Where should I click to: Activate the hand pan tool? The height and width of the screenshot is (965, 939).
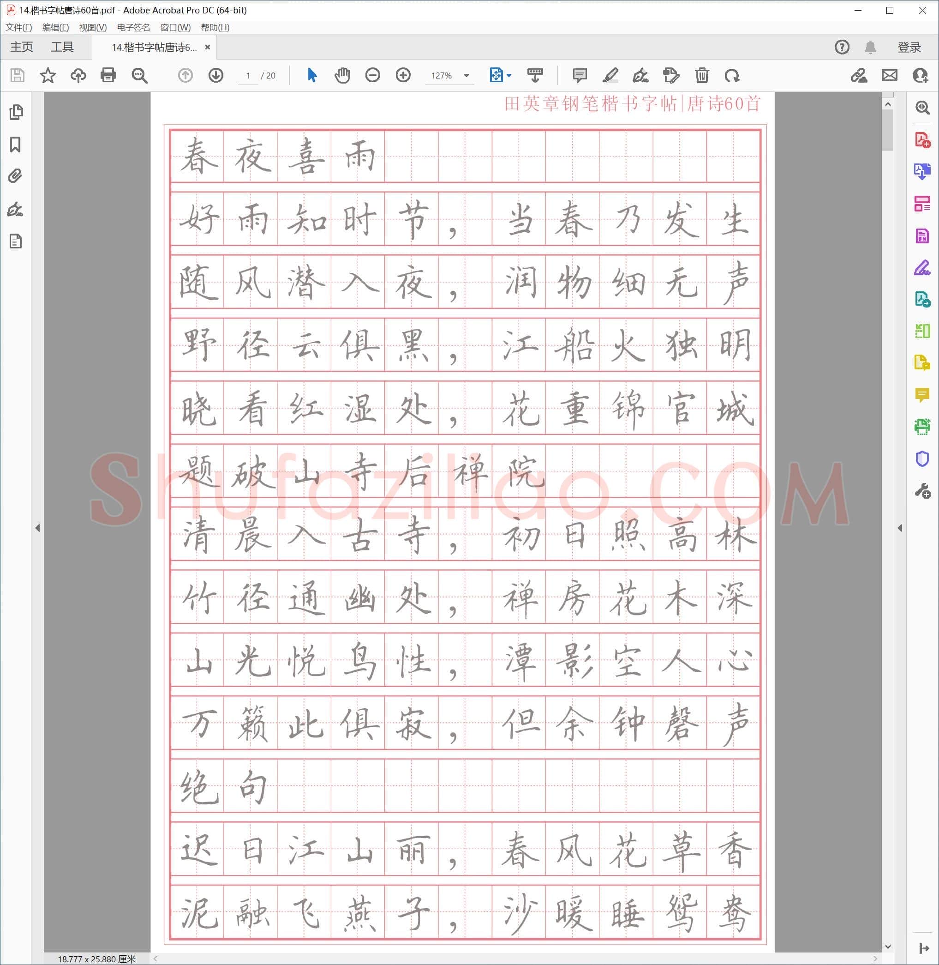tap(342, 76)
